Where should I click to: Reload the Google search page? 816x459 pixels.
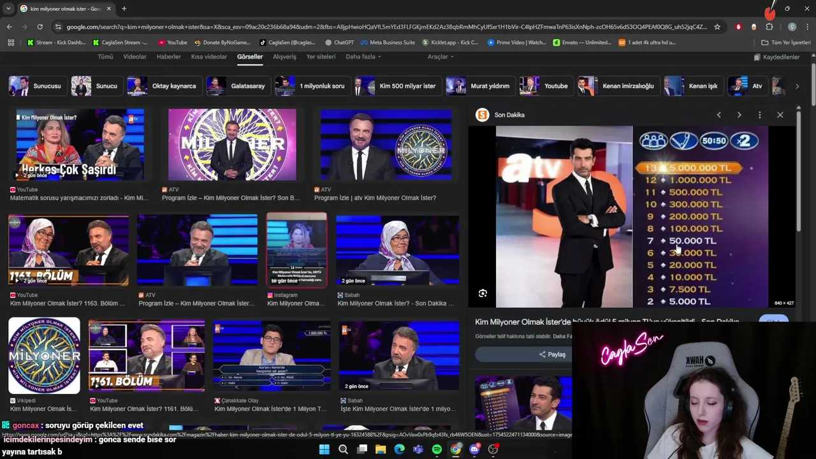coord(40,27)
